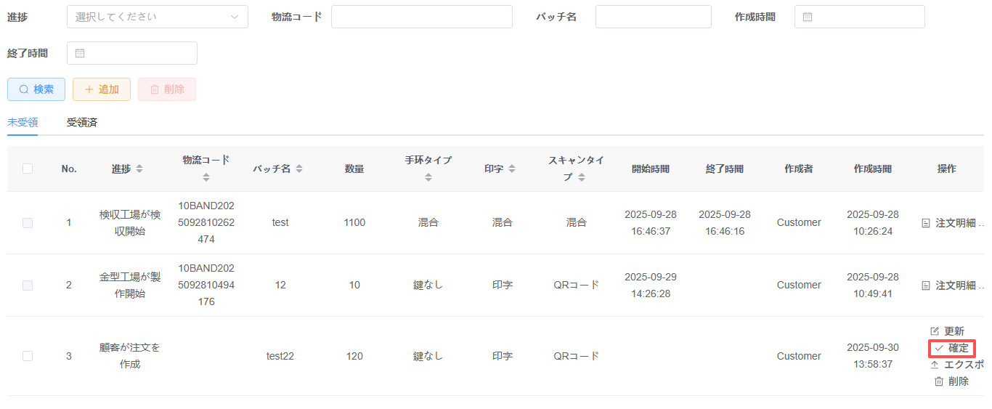
Task: Sort by スキャンタイプ column arrows
Action: point(582,177)
